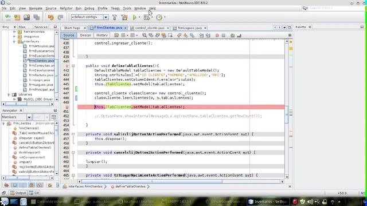Toggle the second Navigator filter icon at bottom
The width and height of the screenshot is (367, 206).
(15, 185)
